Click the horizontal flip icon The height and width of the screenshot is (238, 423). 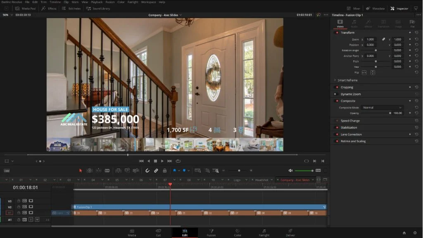tap(364, 73)
